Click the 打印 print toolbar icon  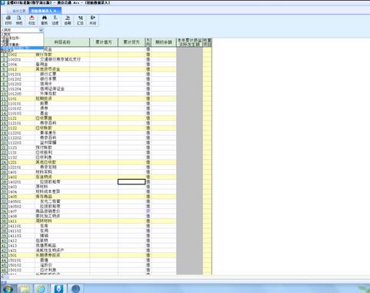8,20
